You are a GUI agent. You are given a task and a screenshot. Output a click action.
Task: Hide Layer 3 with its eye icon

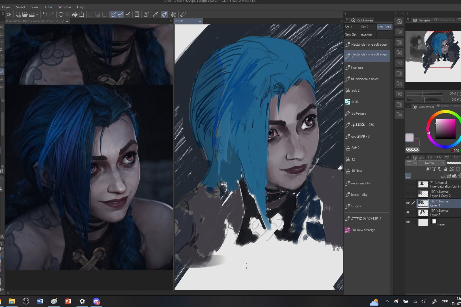click(x=408, y=213)
